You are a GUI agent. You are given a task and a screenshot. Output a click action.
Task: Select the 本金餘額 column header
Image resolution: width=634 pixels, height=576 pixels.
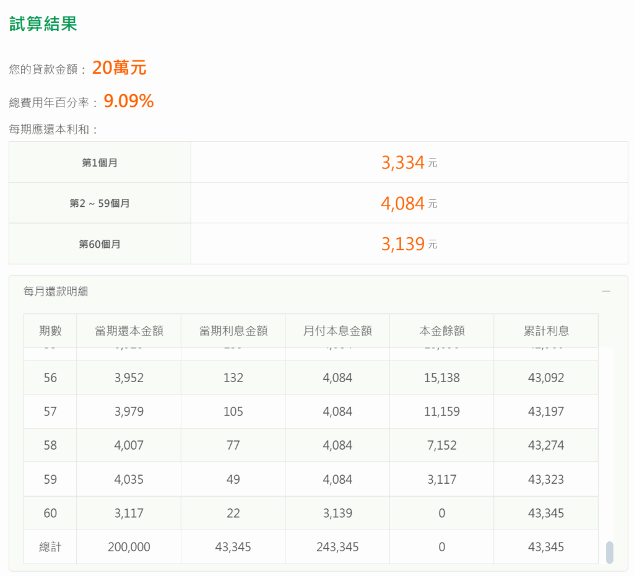click(441, 331)
